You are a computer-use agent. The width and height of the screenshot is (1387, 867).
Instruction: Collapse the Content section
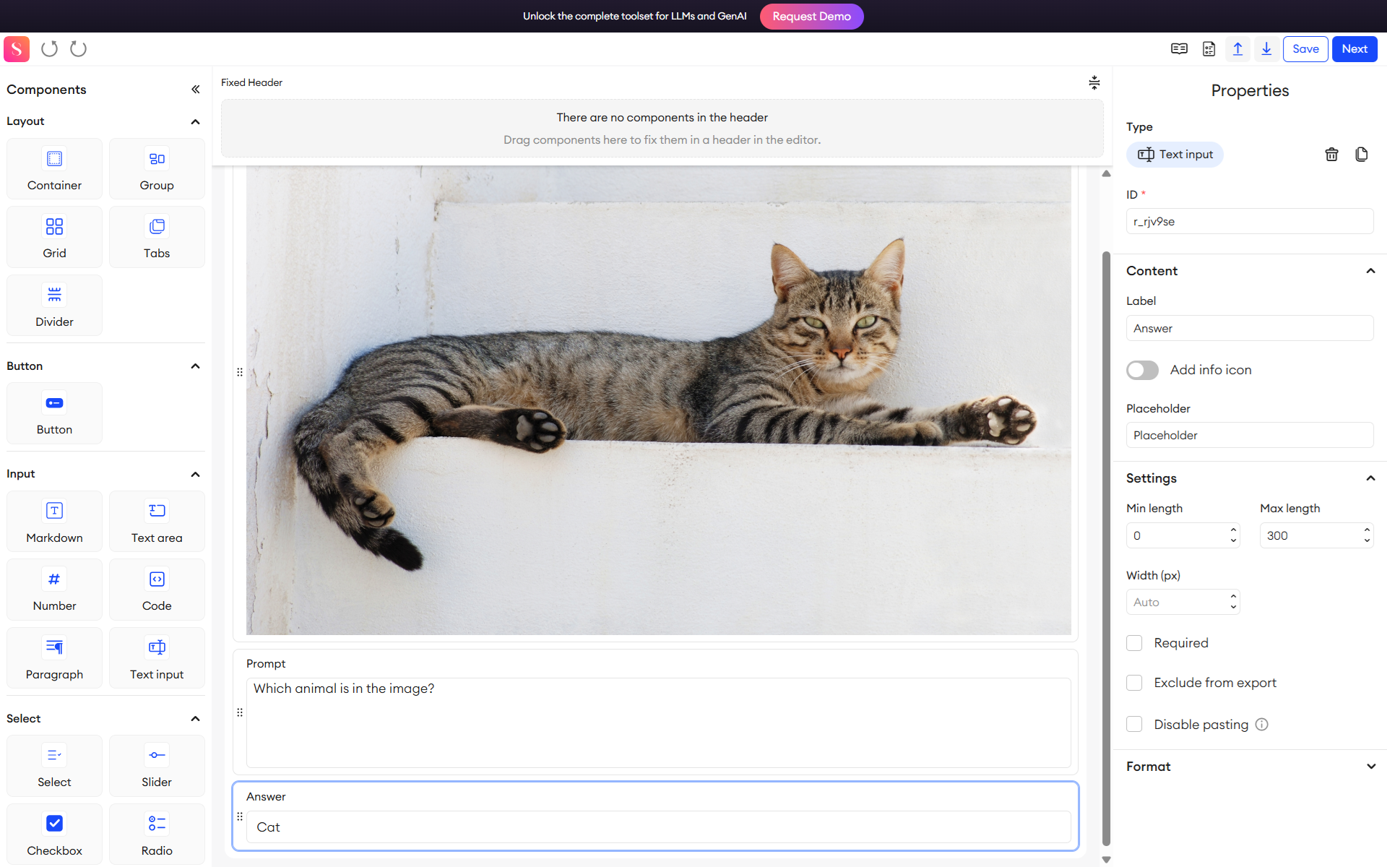(x=1370, y=270)
